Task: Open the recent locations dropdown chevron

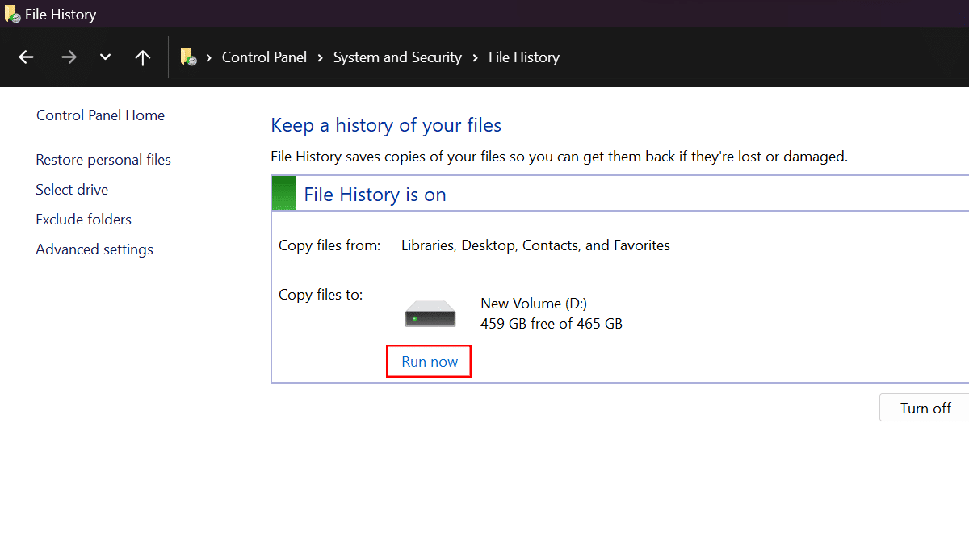Action: (x=105, y=57)
